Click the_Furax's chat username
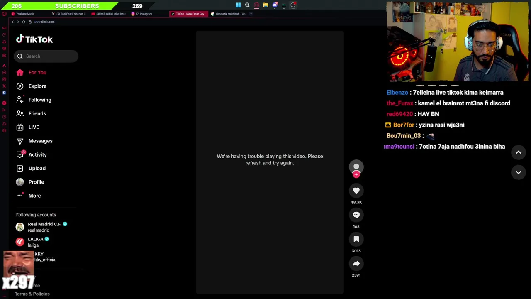 tap(400, 103)
